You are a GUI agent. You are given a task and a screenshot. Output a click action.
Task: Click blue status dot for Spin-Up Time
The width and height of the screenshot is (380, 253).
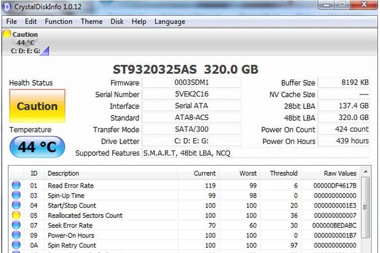[x=16, y=195]
